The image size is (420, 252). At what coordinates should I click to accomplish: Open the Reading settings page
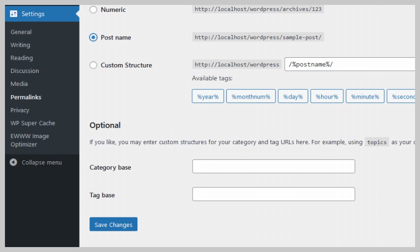tap(22, 58)
